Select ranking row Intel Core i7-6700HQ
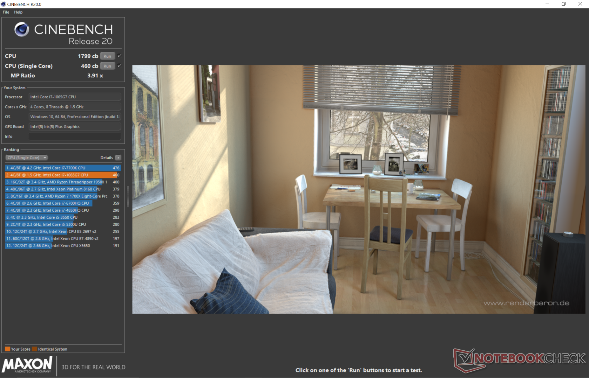Viewport: 589px width, 378px height. 63,203
